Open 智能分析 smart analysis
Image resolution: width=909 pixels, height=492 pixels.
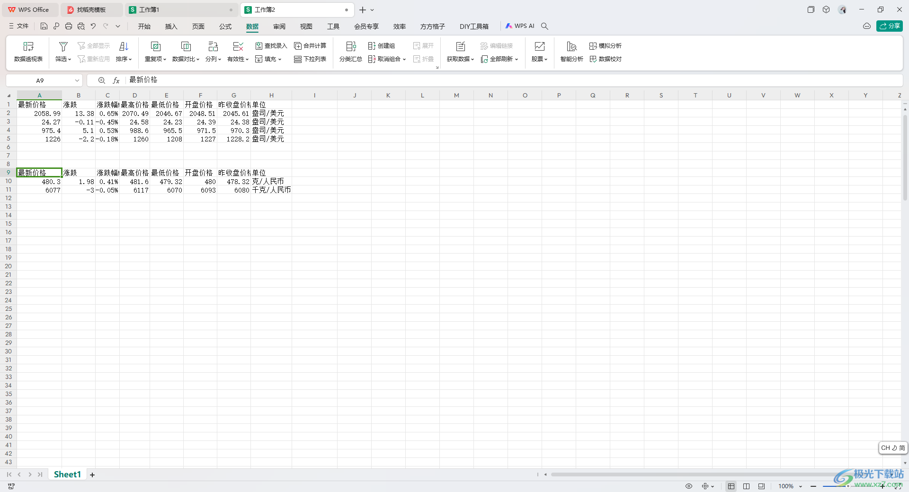pos(571,52)
